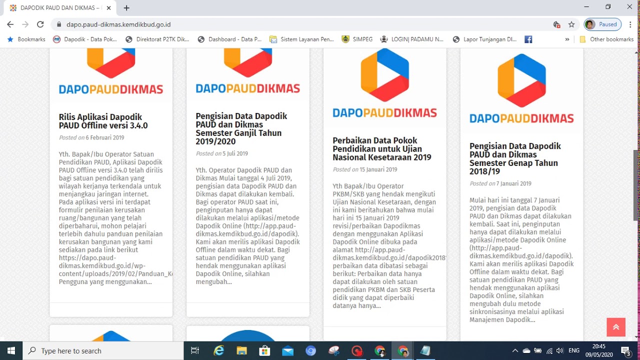This screenshot has width=640, height=360.
Task: Open the Bookmarks folder in bookmarks bar
Action: [26, 39]
